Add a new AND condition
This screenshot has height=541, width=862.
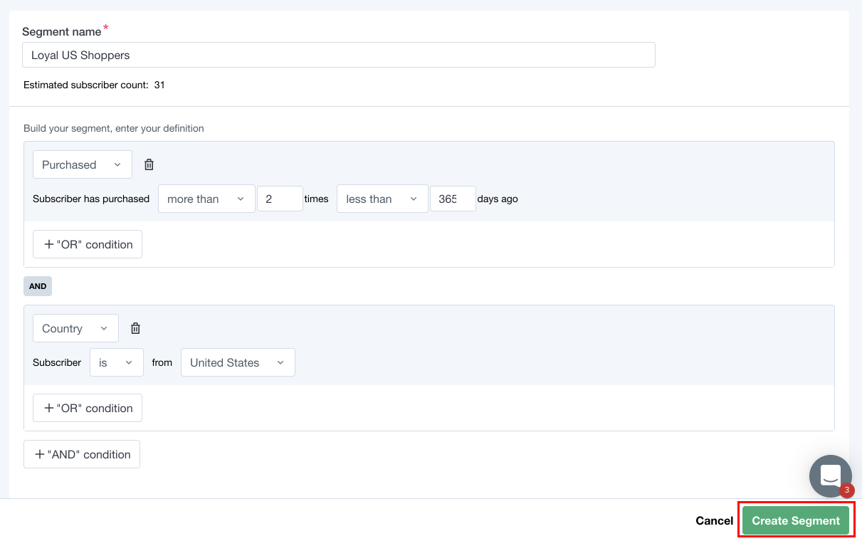click(81, 453)
